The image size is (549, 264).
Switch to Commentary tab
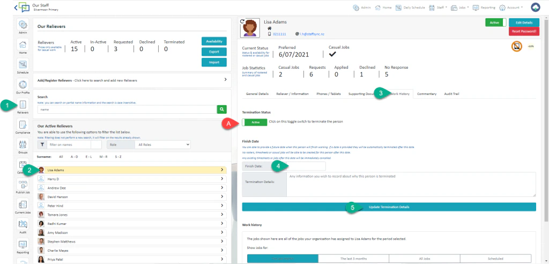426,94
